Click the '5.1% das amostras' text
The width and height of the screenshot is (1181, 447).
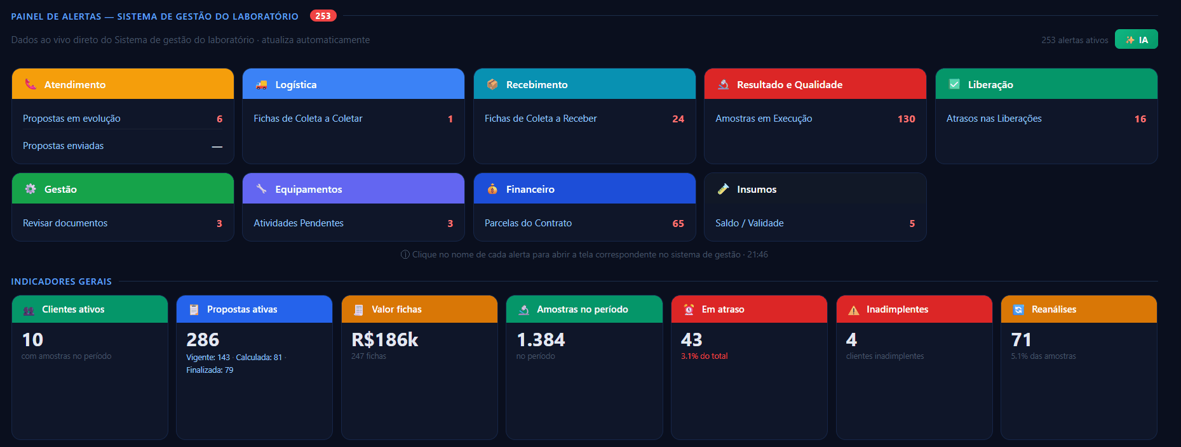coord(1043,356)
